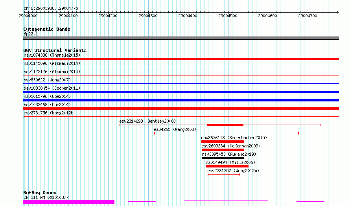350x206 pixels.
Task: Click ruler position 29004400
Action: click(188, 16)
